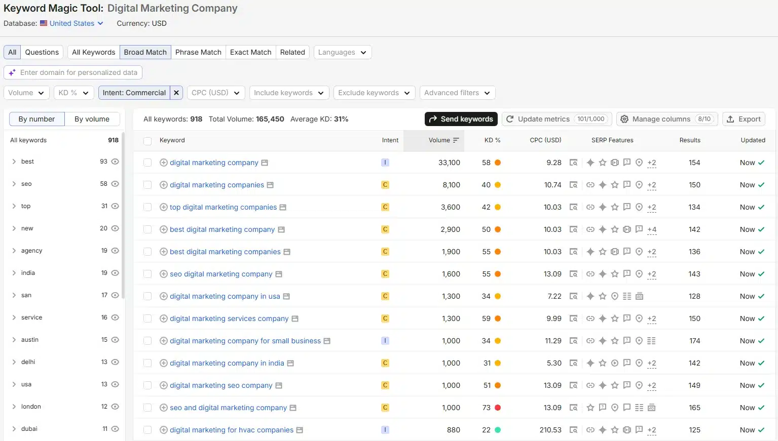Expand the 'top' keyword group
The height and width of the screenshot is (441, 778).
(14, 206)
